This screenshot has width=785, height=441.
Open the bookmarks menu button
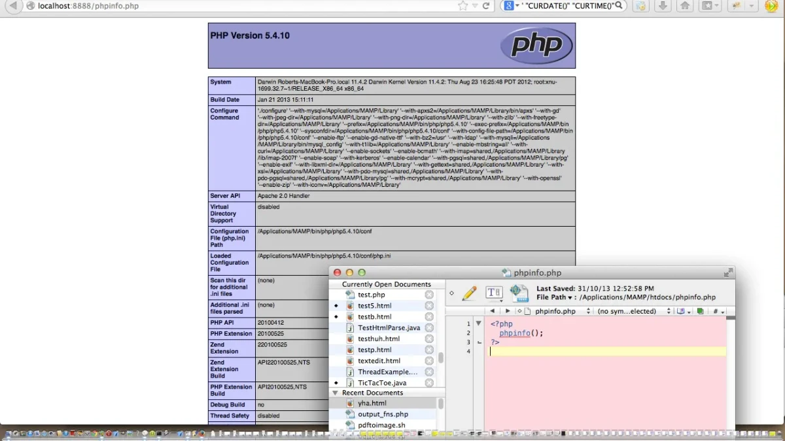[x=710, y=6]
